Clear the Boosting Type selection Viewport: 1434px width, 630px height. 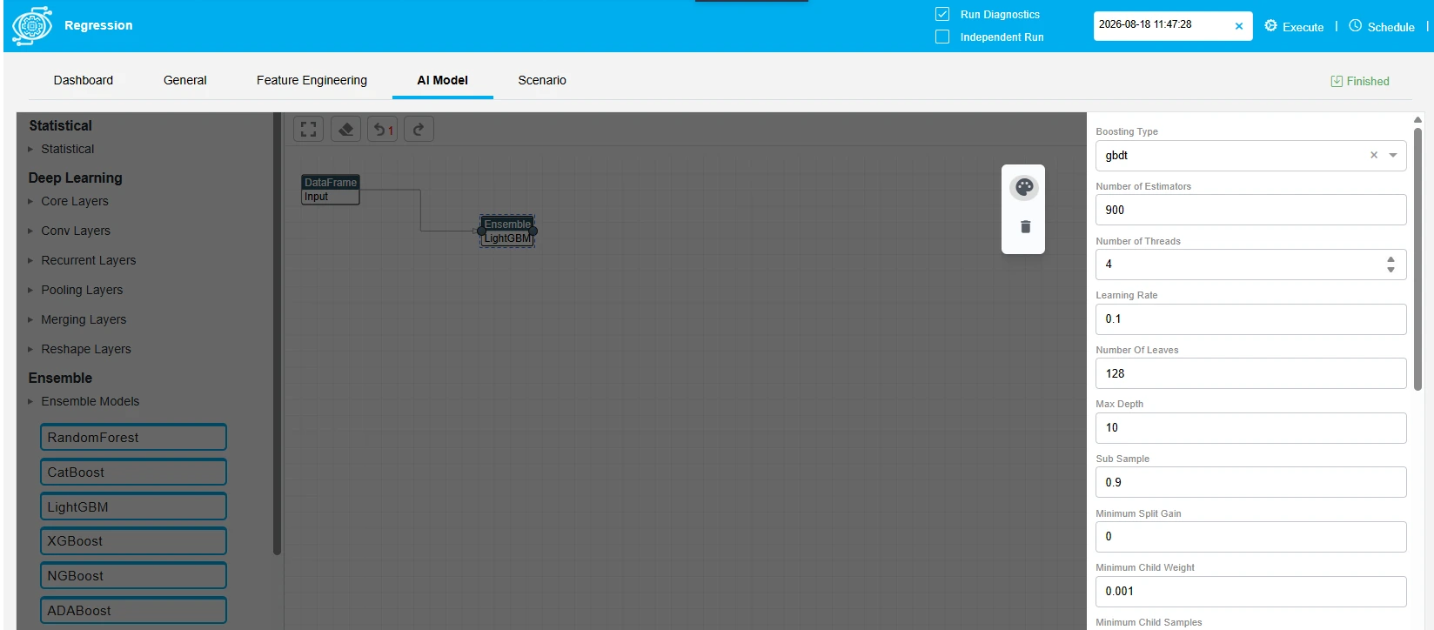click(x=1374, y=155)
